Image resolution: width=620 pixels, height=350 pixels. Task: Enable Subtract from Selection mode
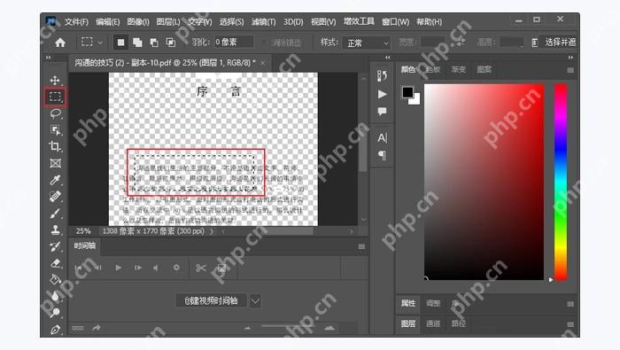154,43
